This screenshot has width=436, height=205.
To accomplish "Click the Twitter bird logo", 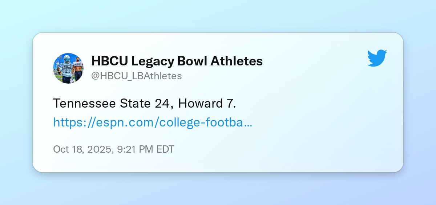I will coord(377,58).
